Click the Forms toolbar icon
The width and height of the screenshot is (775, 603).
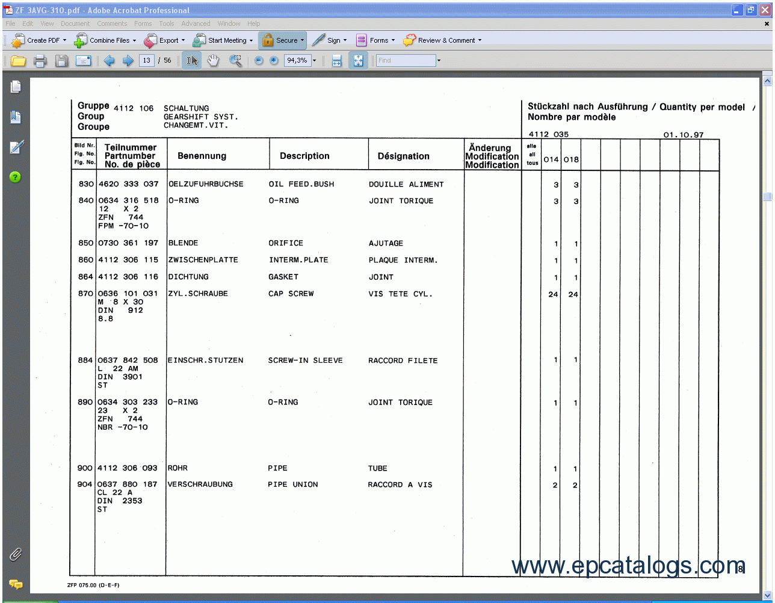(x=361, y=41)
